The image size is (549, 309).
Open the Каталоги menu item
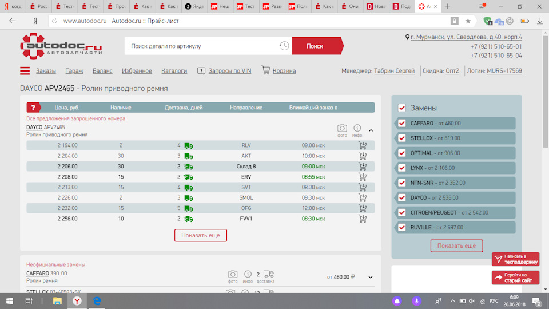click(x=174, y=71)
